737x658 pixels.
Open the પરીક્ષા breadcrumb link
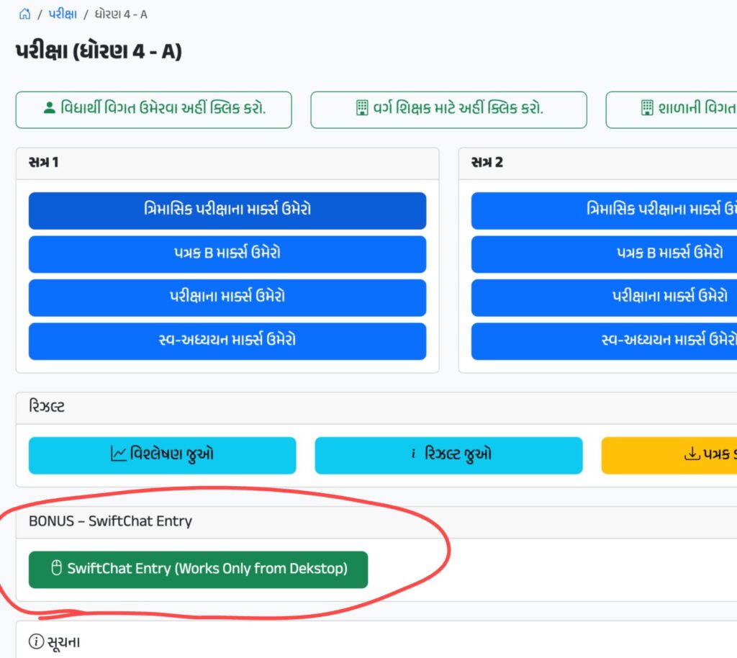click(63, 14)
